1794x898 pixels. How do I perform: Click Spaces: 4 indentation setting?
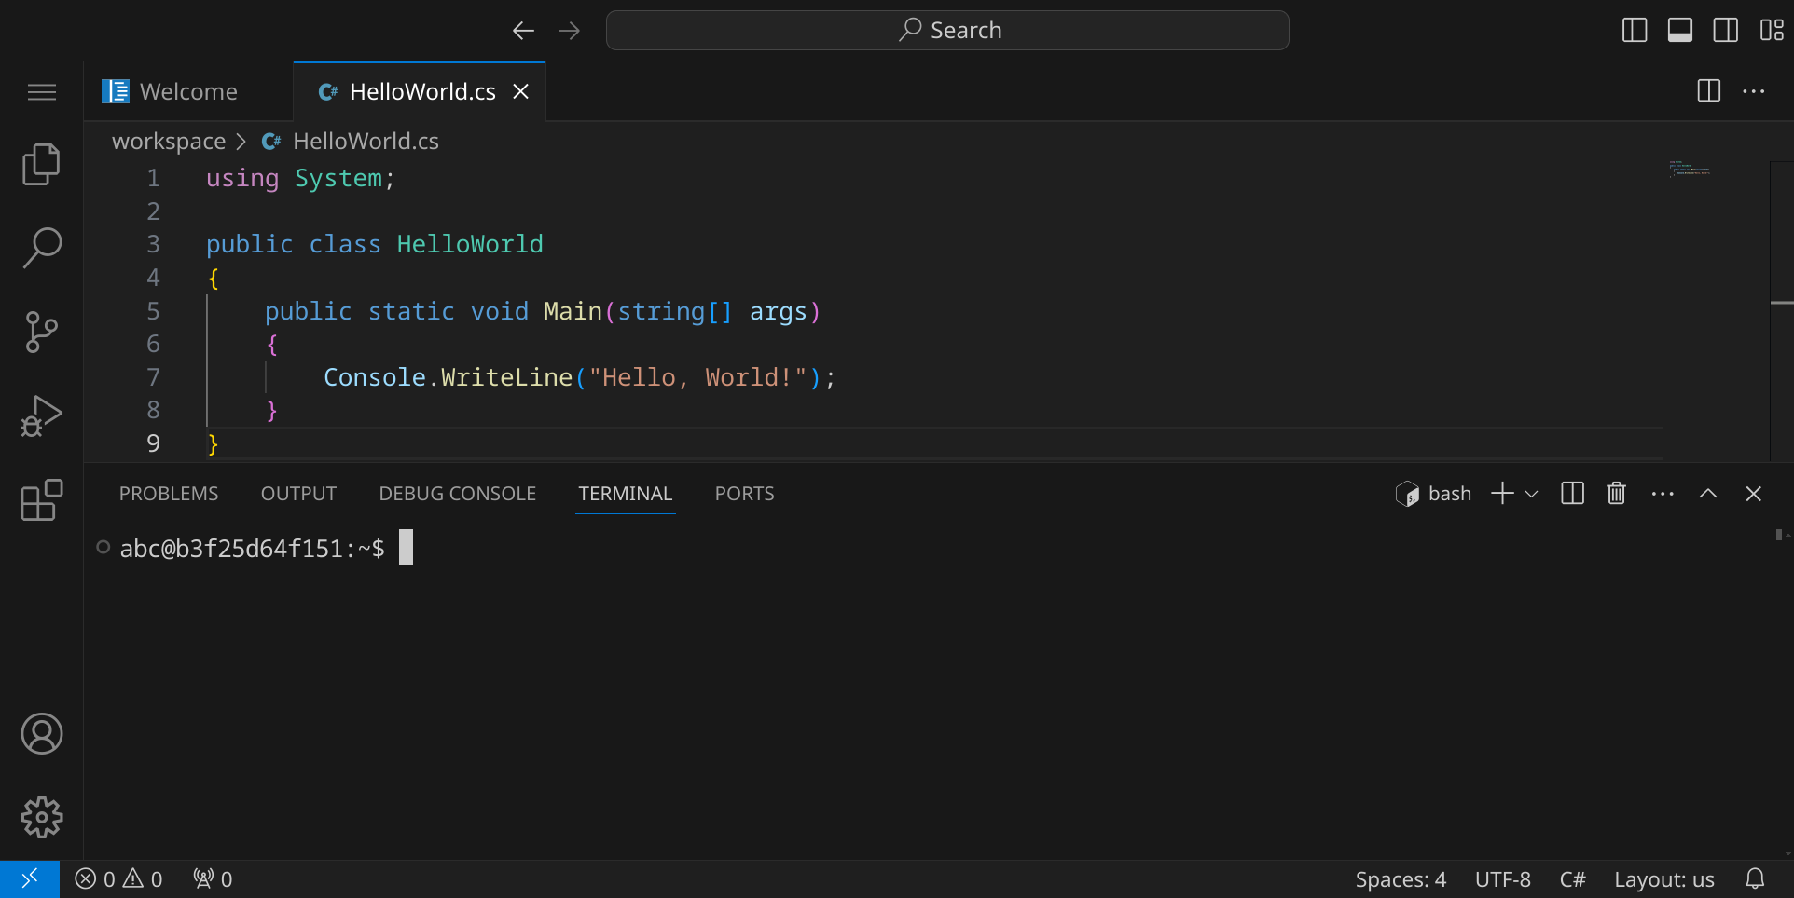click(x=1400, y=879)
